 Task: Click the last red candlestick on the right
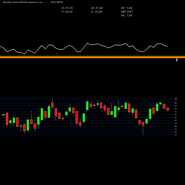(x=168, y=109)
